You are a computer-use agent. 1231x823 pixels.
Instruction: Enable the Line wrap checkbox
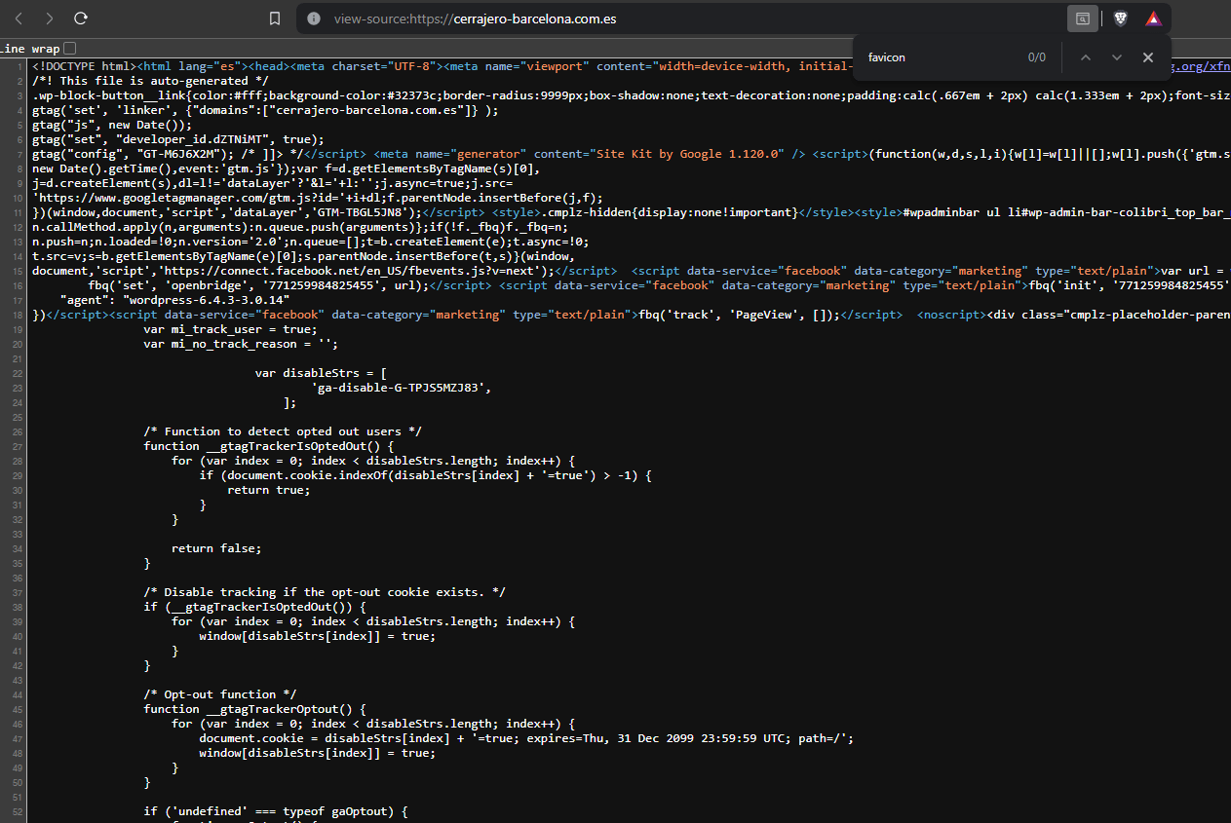70,48
